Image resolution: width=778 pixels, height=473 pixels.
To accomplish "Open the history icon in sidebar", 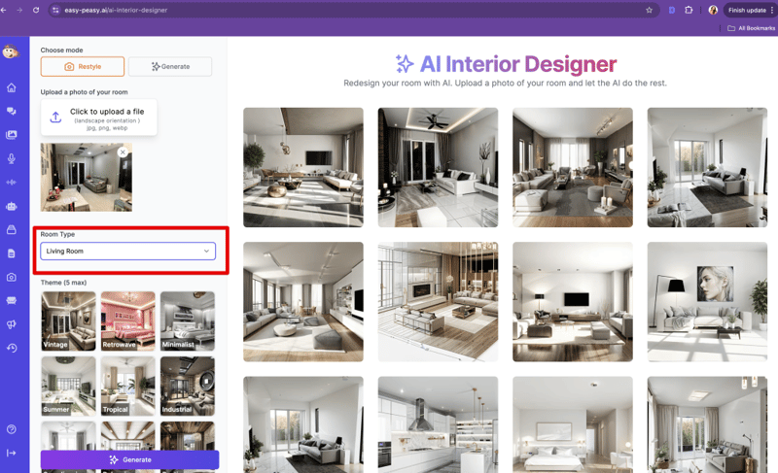I will pyautogui.click(x=12, y=348).
